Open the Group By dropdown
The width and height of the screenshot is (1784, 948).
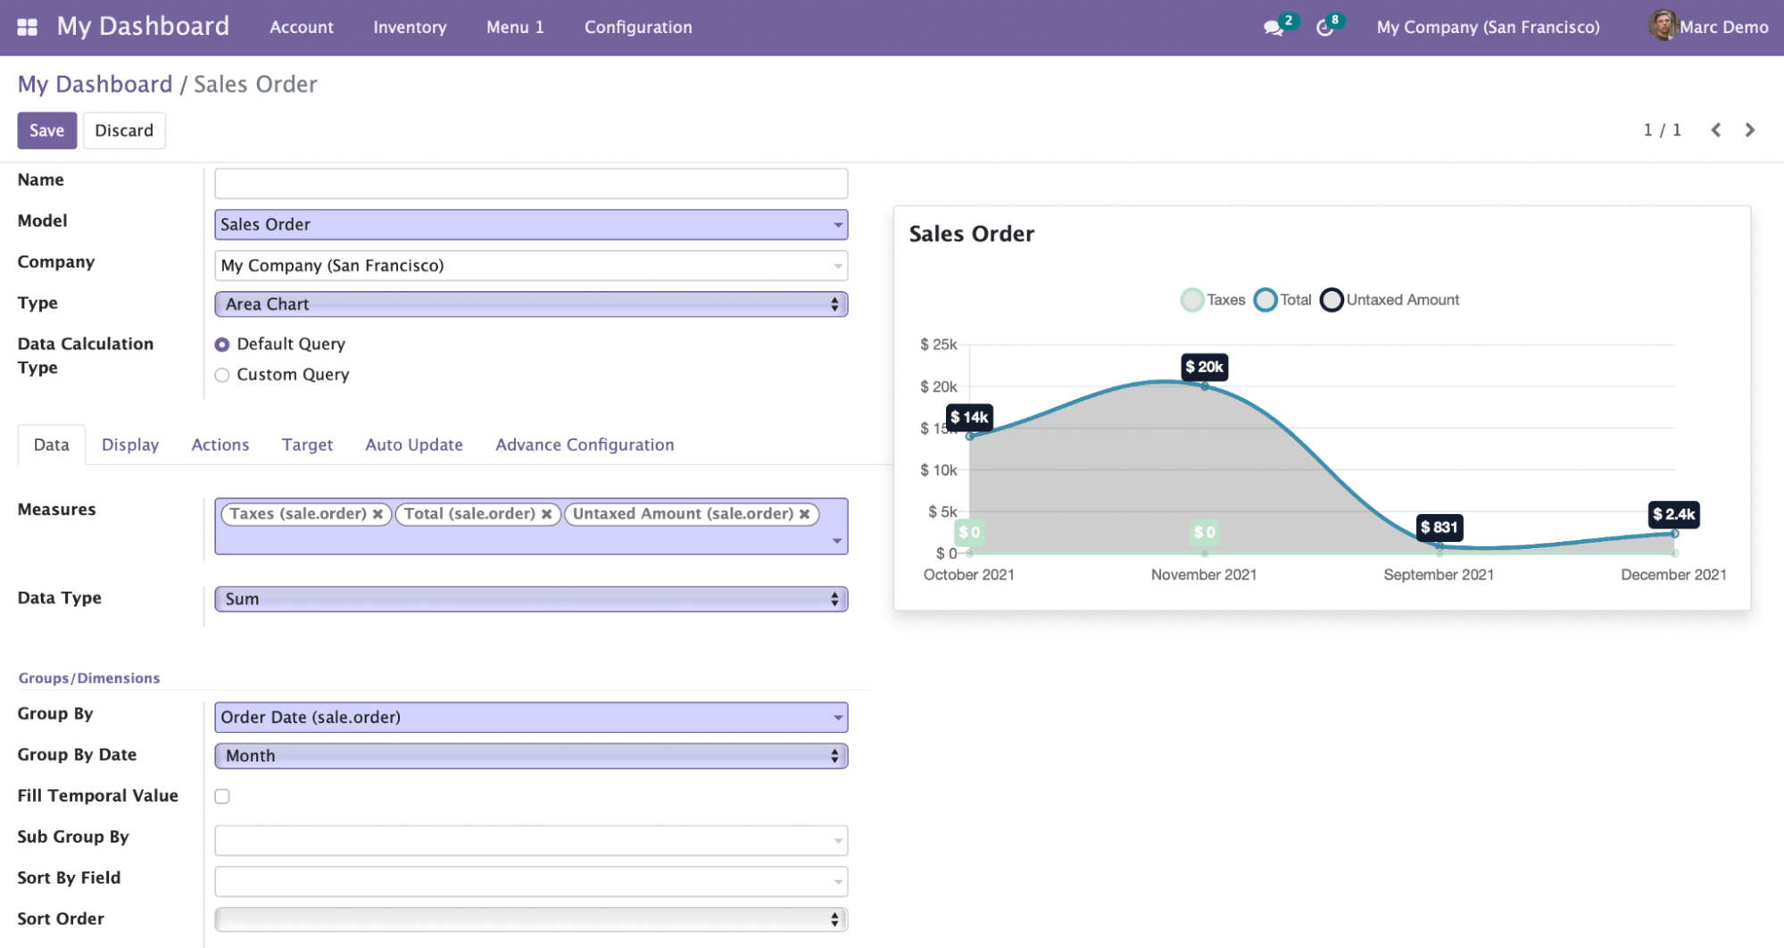[531, 718]
